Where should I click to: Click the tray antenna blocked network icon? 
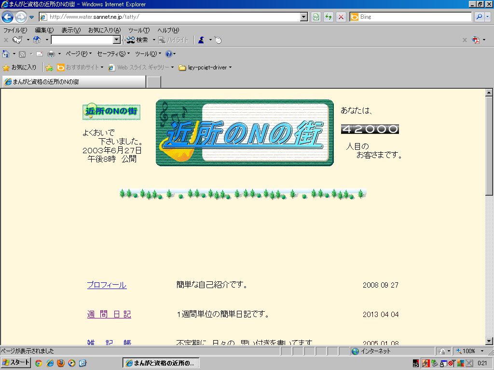click(x=452, y=363)
